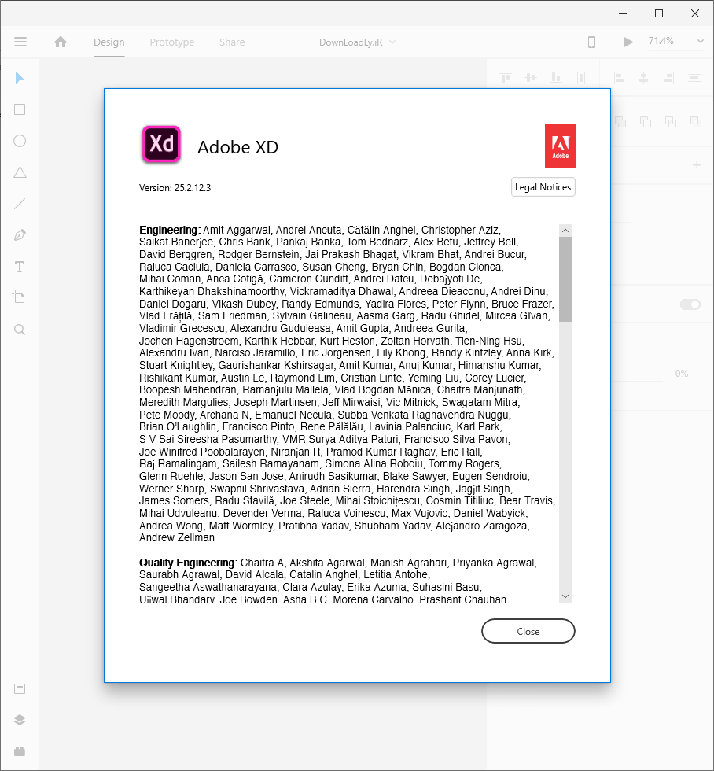The image size is (714, 771).
Task: Open the Libraries panel icon
Action: click(x=20, y=689)
